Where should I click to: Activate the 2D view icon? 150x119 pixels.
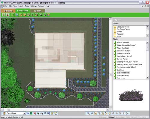[x=28, y=113]
